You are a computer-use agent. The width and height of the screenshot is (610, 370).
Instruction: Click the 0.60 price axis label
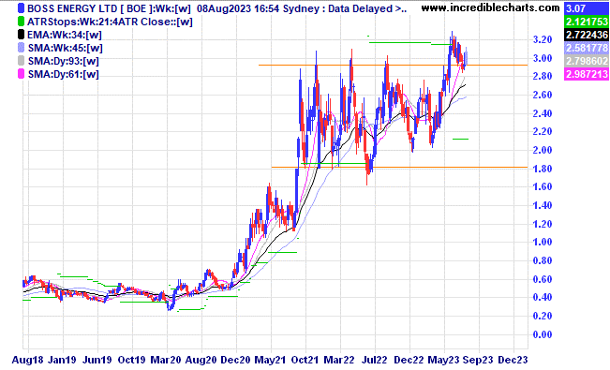(x=543, y=279)
